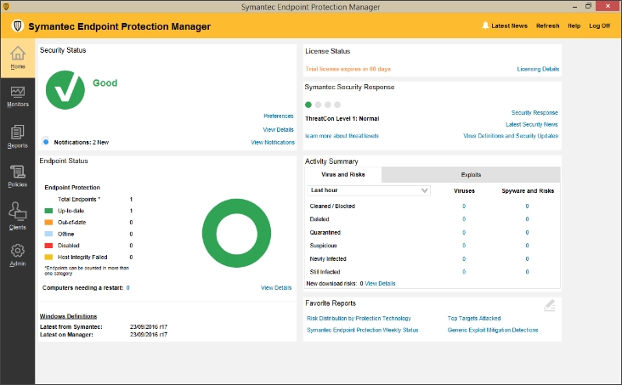Open Virus Definitions and Security Updates link

pyautogui.click(x=511, y=136)
